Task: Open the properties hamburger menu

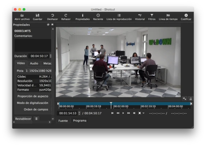Action: (x=37, y=119)
